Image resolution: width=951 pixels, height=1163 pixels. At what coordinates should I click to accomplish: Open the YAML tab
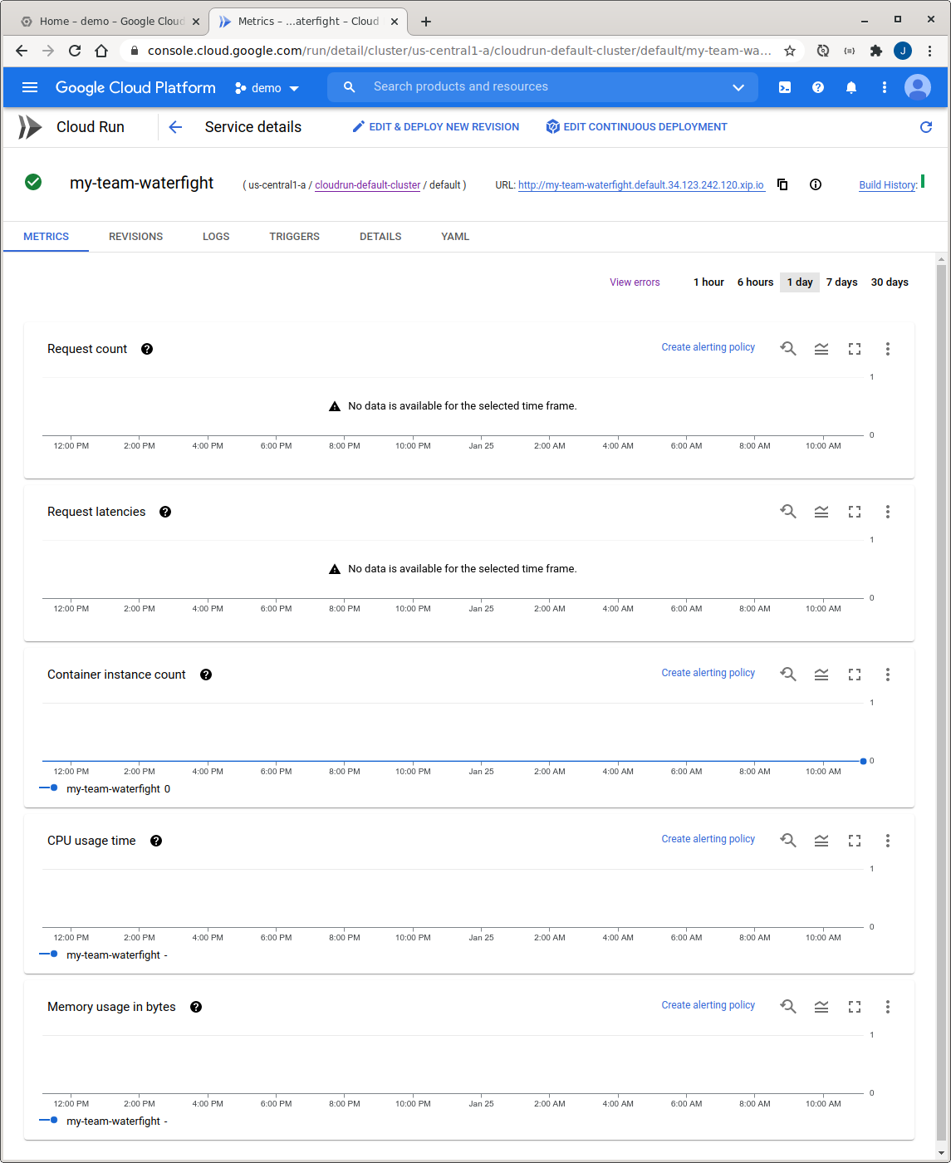tap(455, 237)
